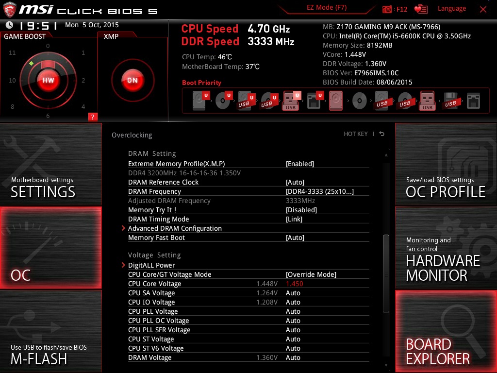
Task: Open Game Boost help question mark
Action: [x=93, y=117]
